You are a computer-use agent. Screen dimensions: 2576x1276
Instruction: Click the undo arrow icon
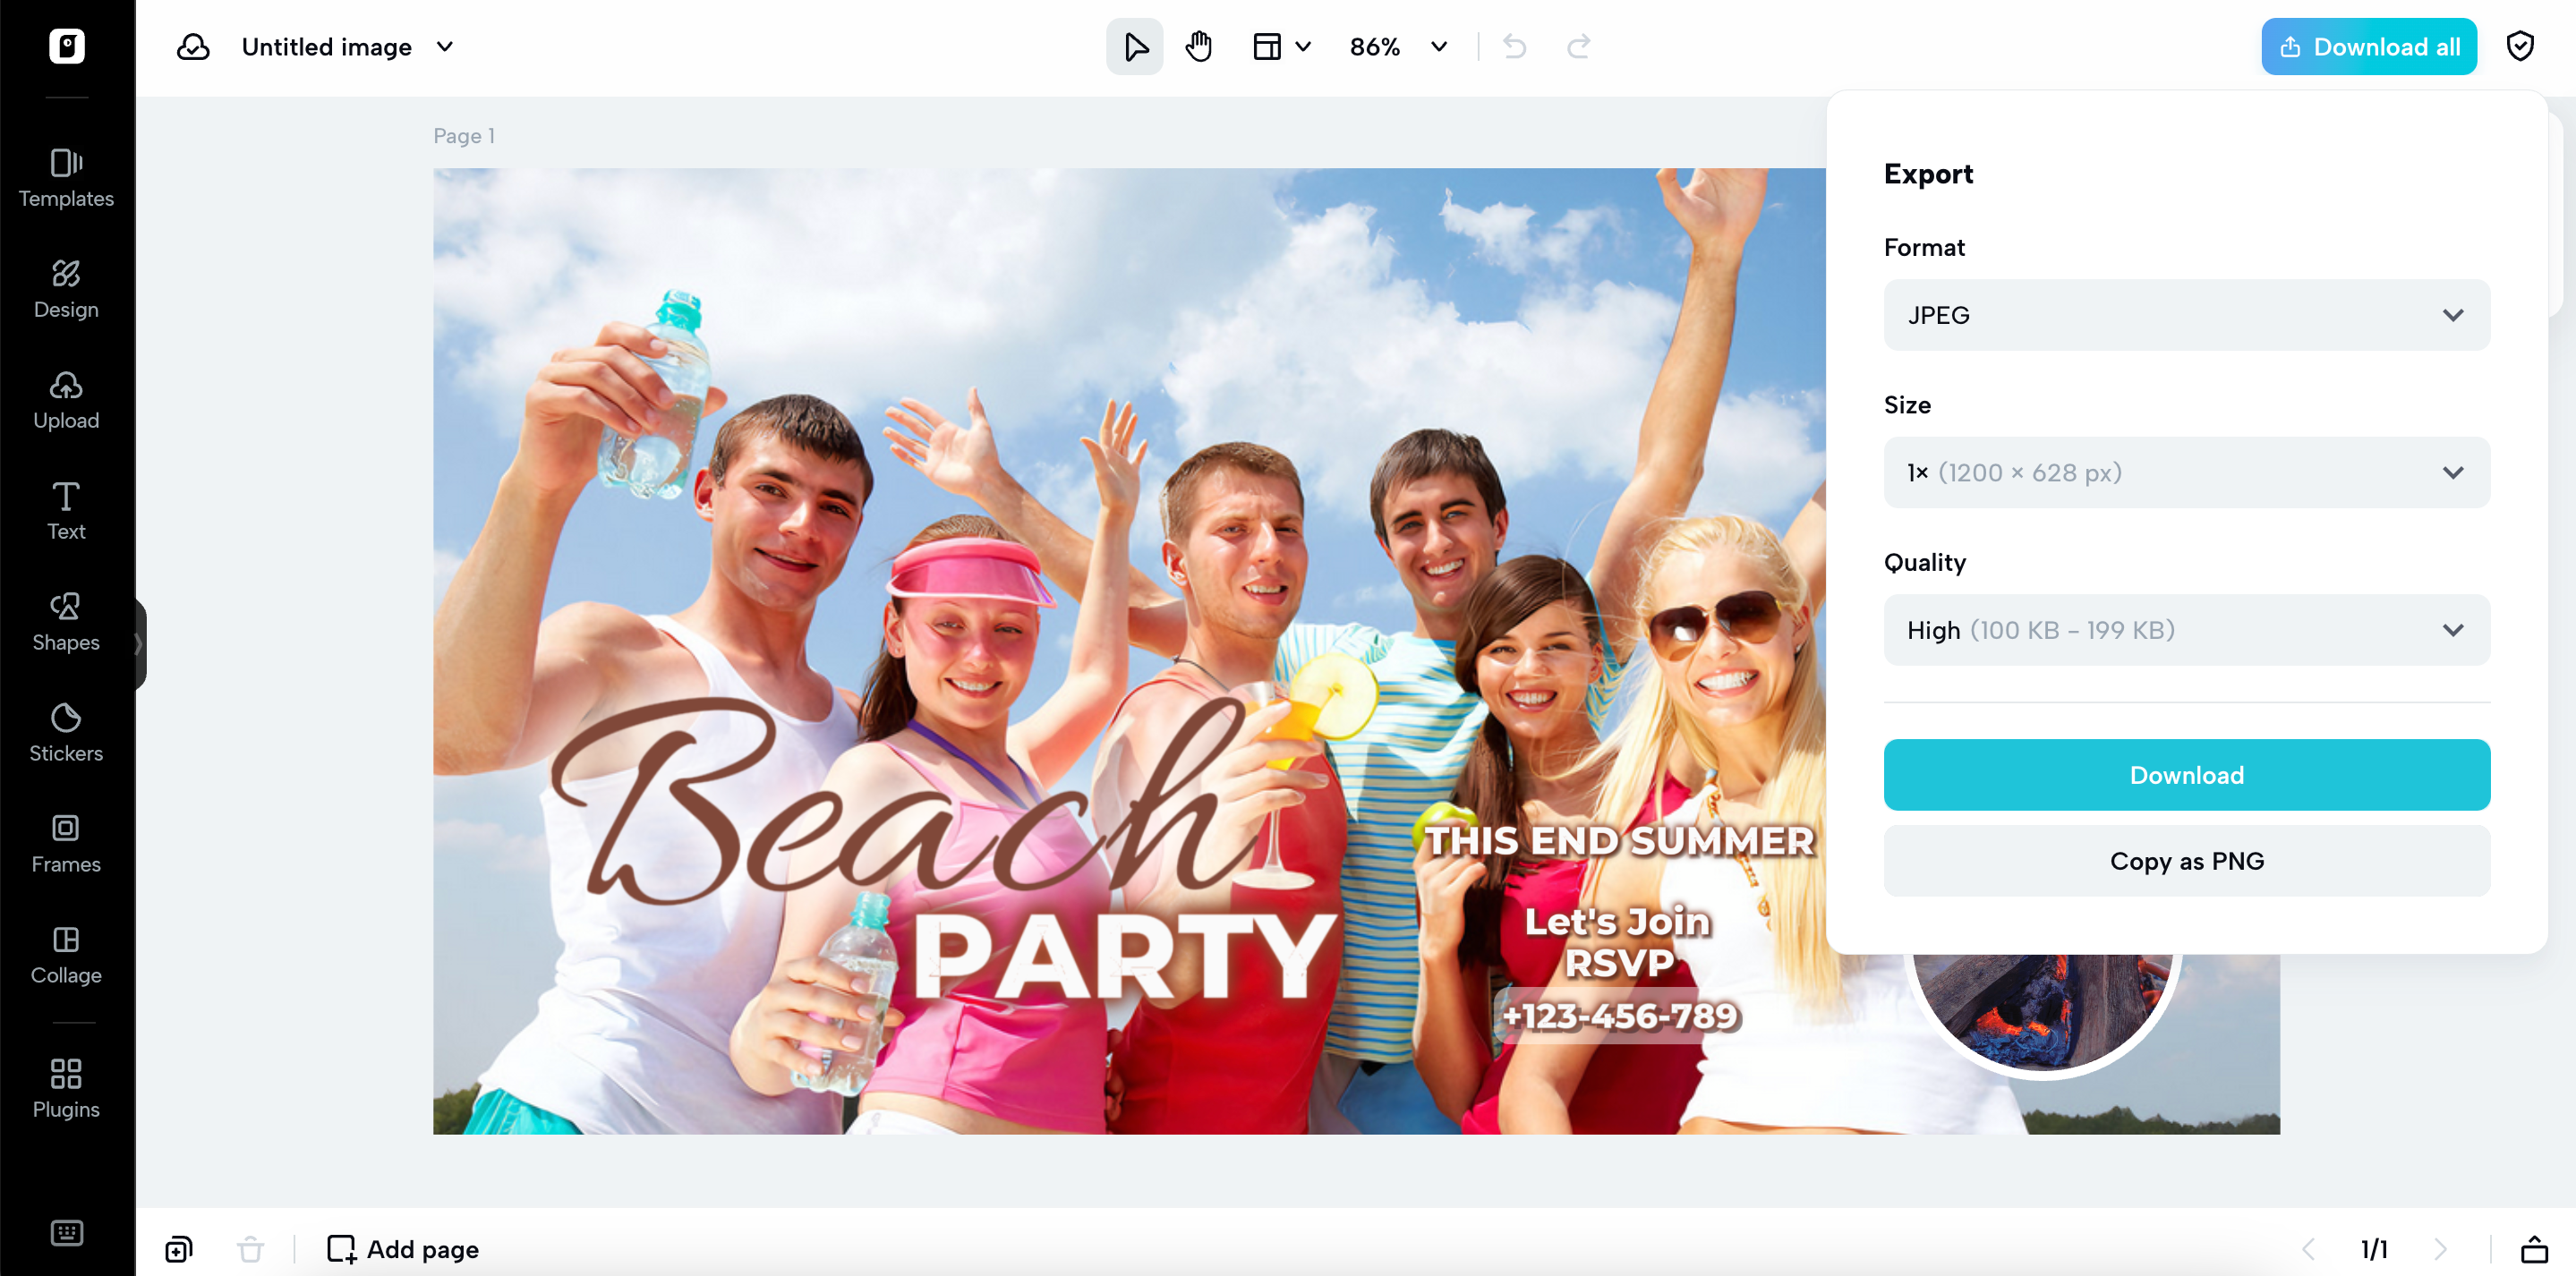tap(1514, 47)
